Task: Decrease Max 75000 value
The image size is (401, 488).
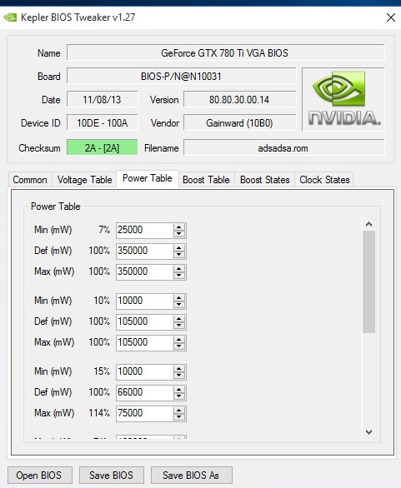Action: (x=179, y=416)
